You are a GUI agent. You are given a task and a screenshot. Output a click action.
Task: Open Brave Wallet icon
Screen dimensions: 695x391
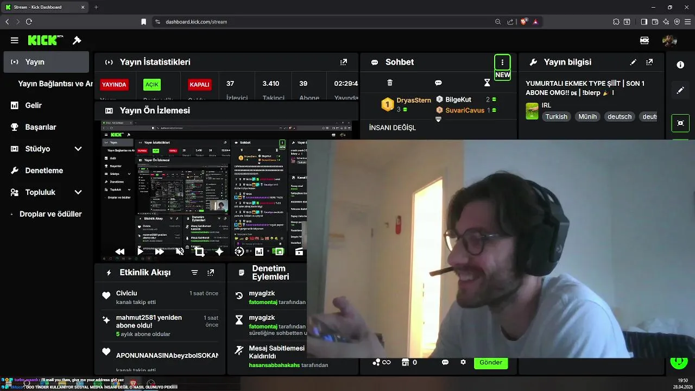655,22
